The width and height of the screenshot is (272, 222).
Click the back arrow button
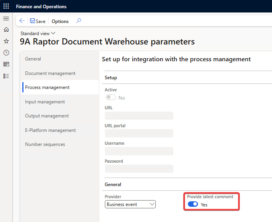coord(22,21)
